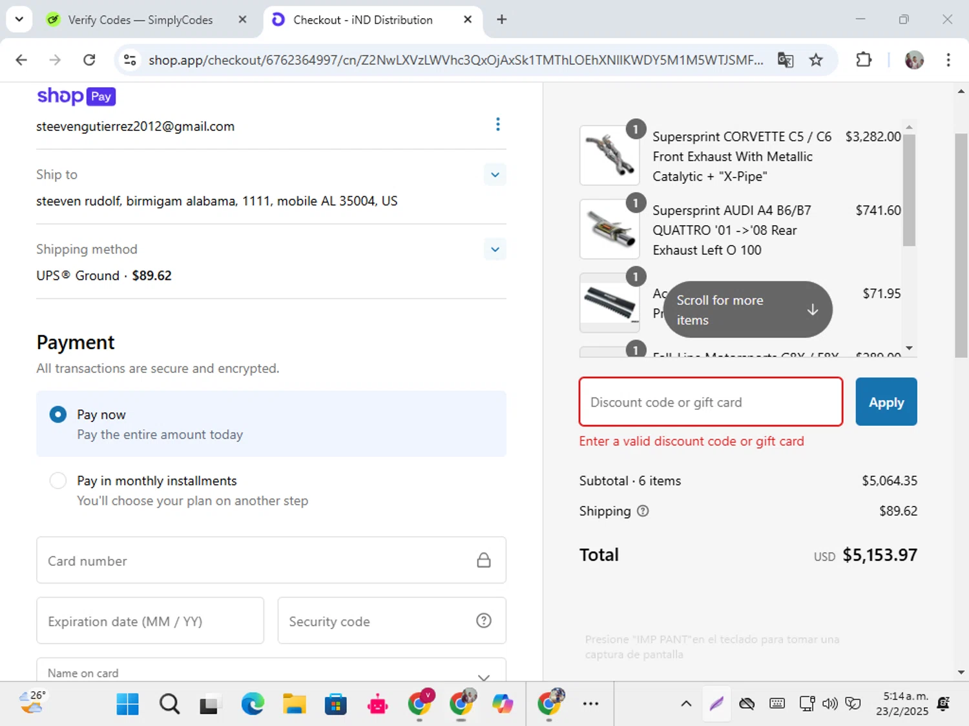969x726 pixels.
Task: Open weather widget showing 26°
Action: [32, 703]
